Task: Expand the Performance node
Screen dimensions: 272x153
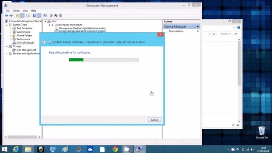Action: 11,39
